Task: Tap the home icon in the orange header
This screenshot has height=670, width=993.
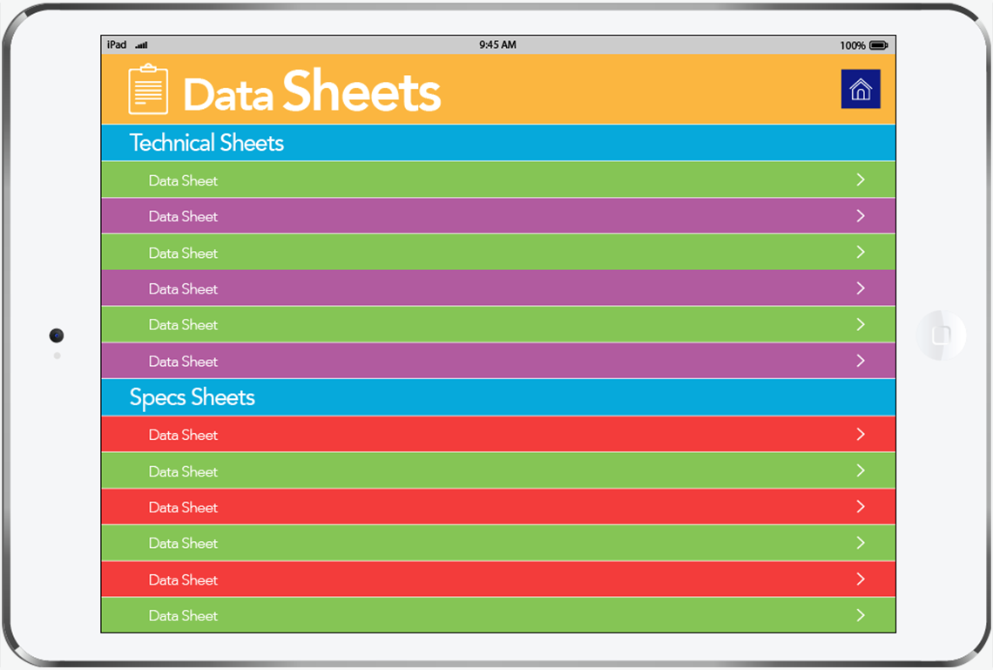Action: click(x=861, y=89)
